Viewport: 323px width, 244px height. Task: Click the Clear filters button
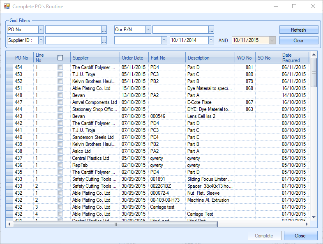pos(298,40)
